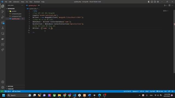
Task: Open notifications bell in status bar
Action: (173, 91)
